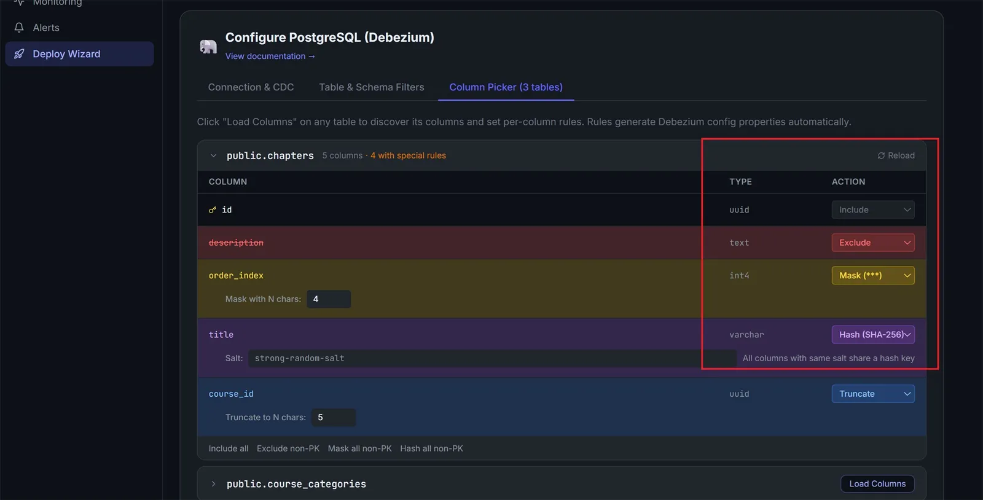Image resolution: width=983 pixels, height=500 pixels.
Task: Click the Mask with N chars input
Action: 329,299
